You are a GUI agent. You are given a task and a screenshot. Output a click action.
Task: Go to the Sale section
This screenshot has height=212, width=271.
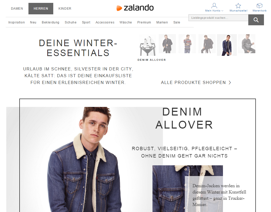pos(177,22)
